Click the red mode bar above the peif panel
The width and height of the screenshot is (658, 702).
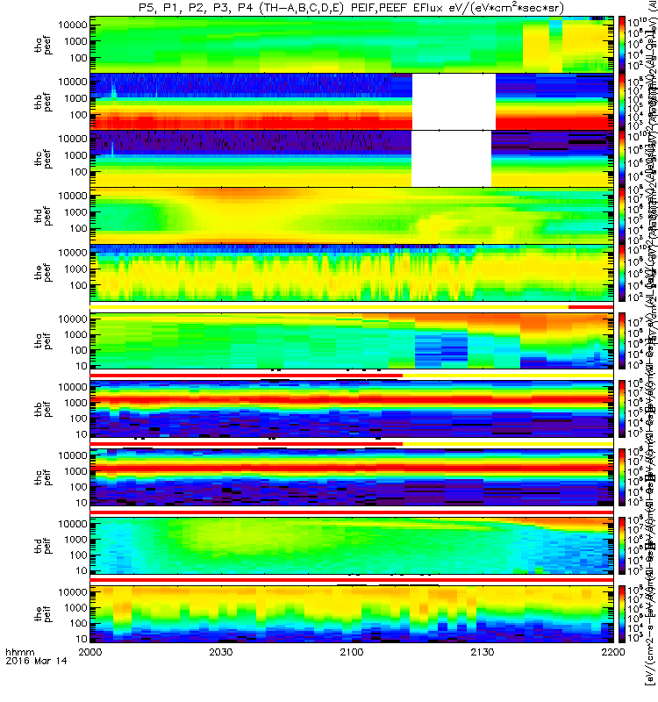(x=352, y=580)
